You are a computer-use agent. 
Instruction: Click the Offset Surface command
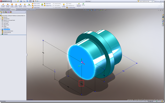click(x=36, y=6)
